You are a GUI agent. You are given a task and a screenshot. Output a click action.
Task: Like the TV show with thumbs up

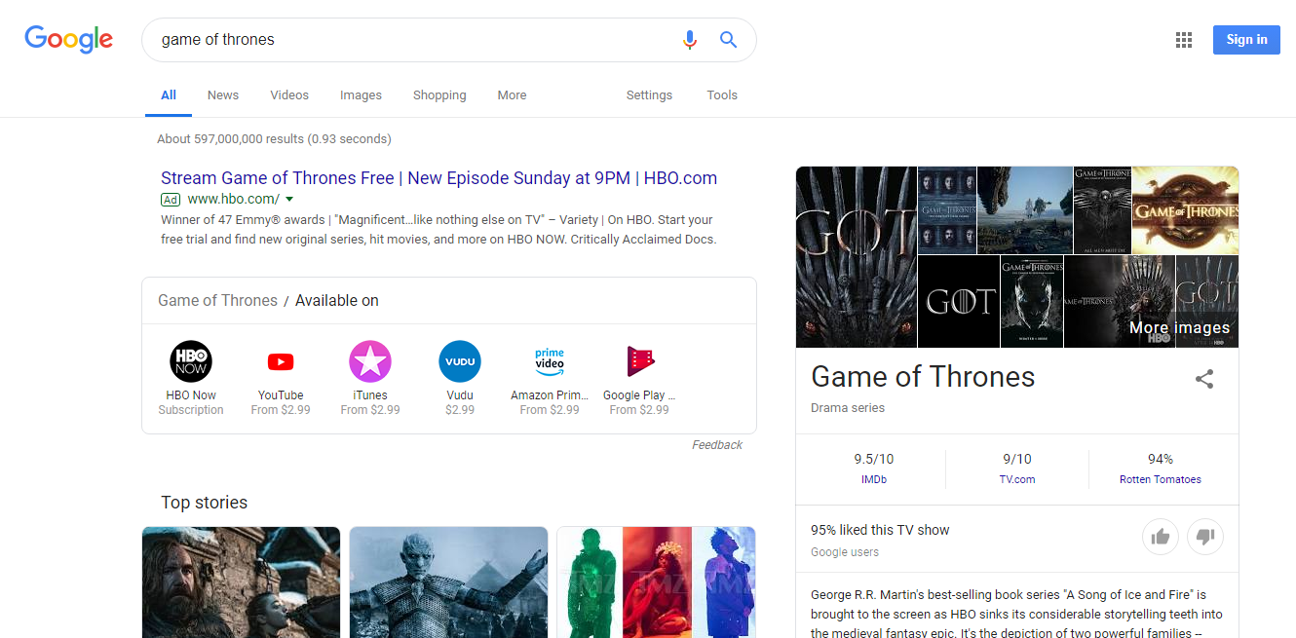[1161, 537]
